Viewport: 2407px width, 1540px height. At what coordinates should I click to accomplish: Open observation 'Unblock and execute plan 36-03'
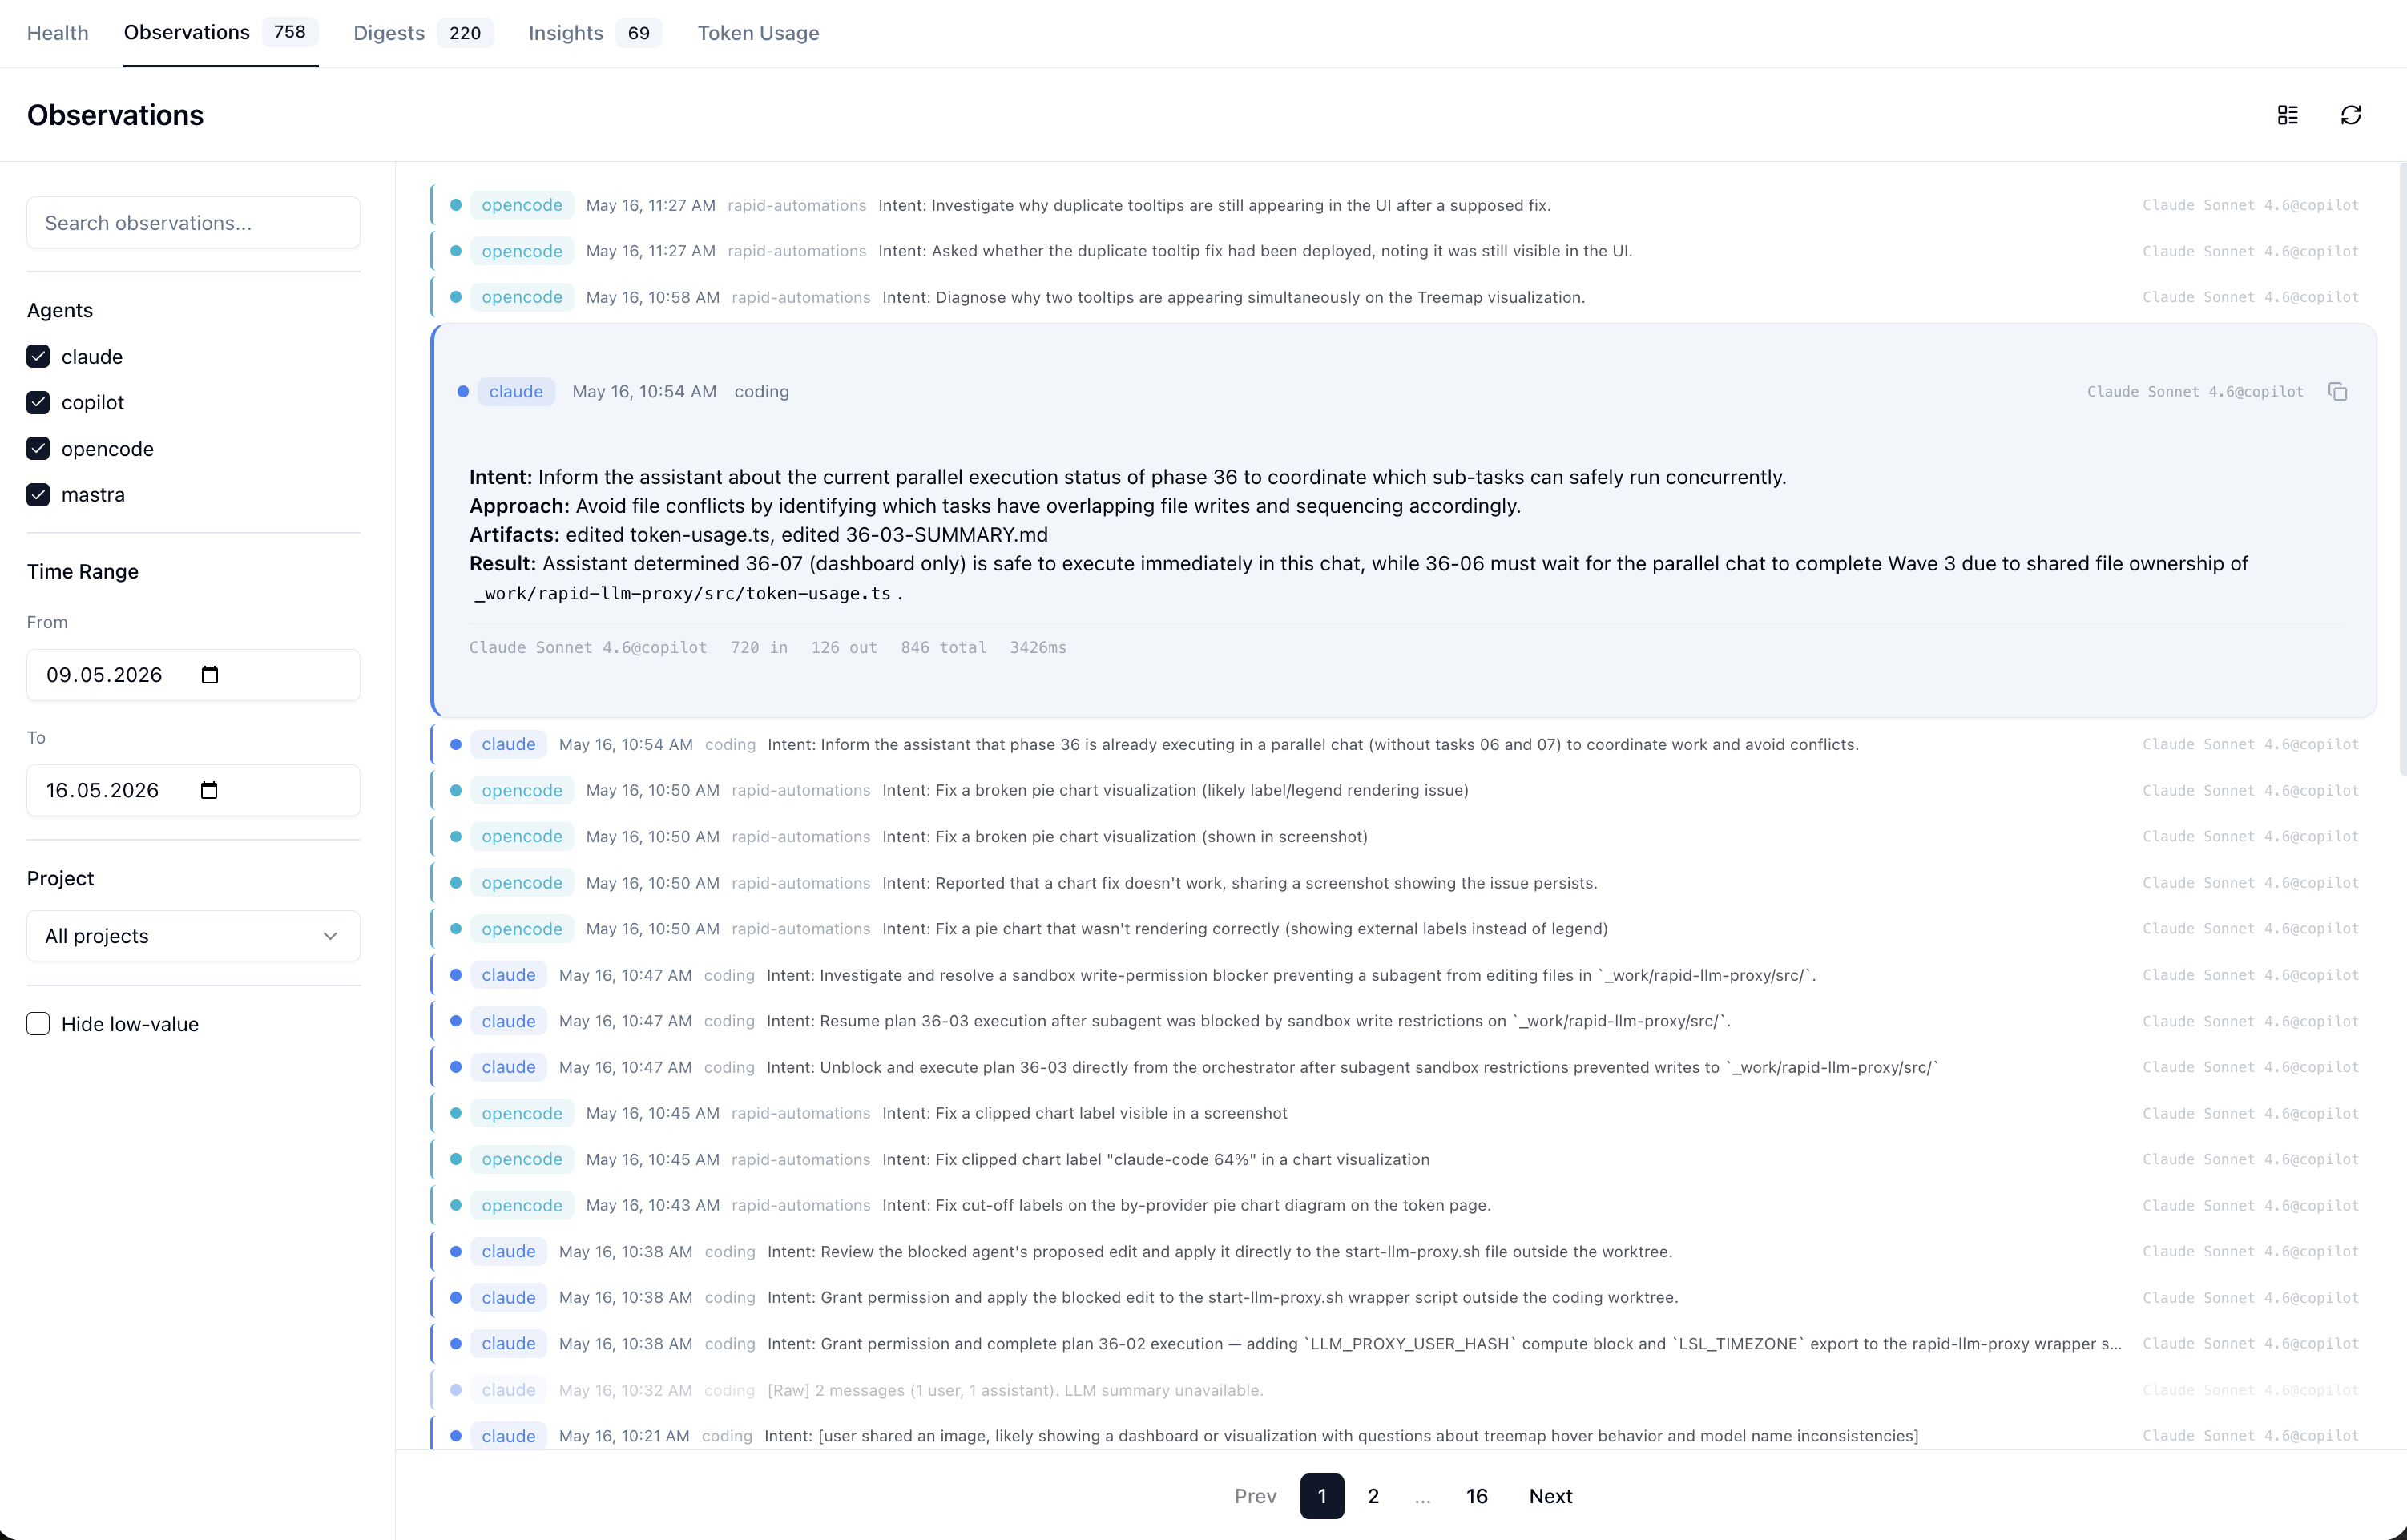point(1404,1067)
